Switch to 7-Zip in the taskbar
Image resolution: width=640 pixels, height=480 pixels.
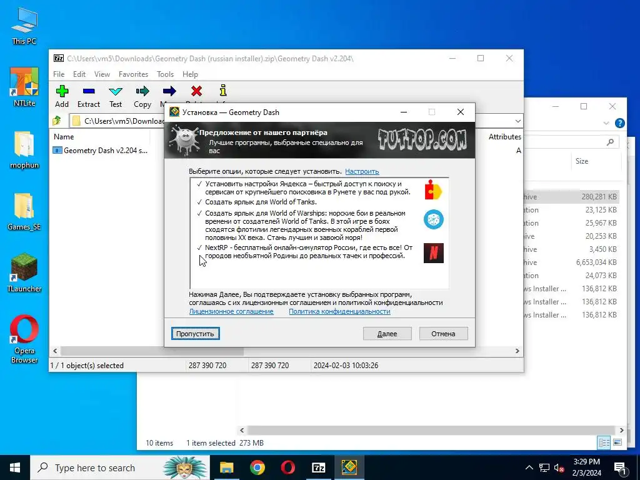coord(318,467)
